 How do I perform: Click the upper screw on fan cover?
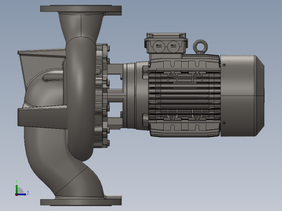pyautogui.click(x=224, y=65)
